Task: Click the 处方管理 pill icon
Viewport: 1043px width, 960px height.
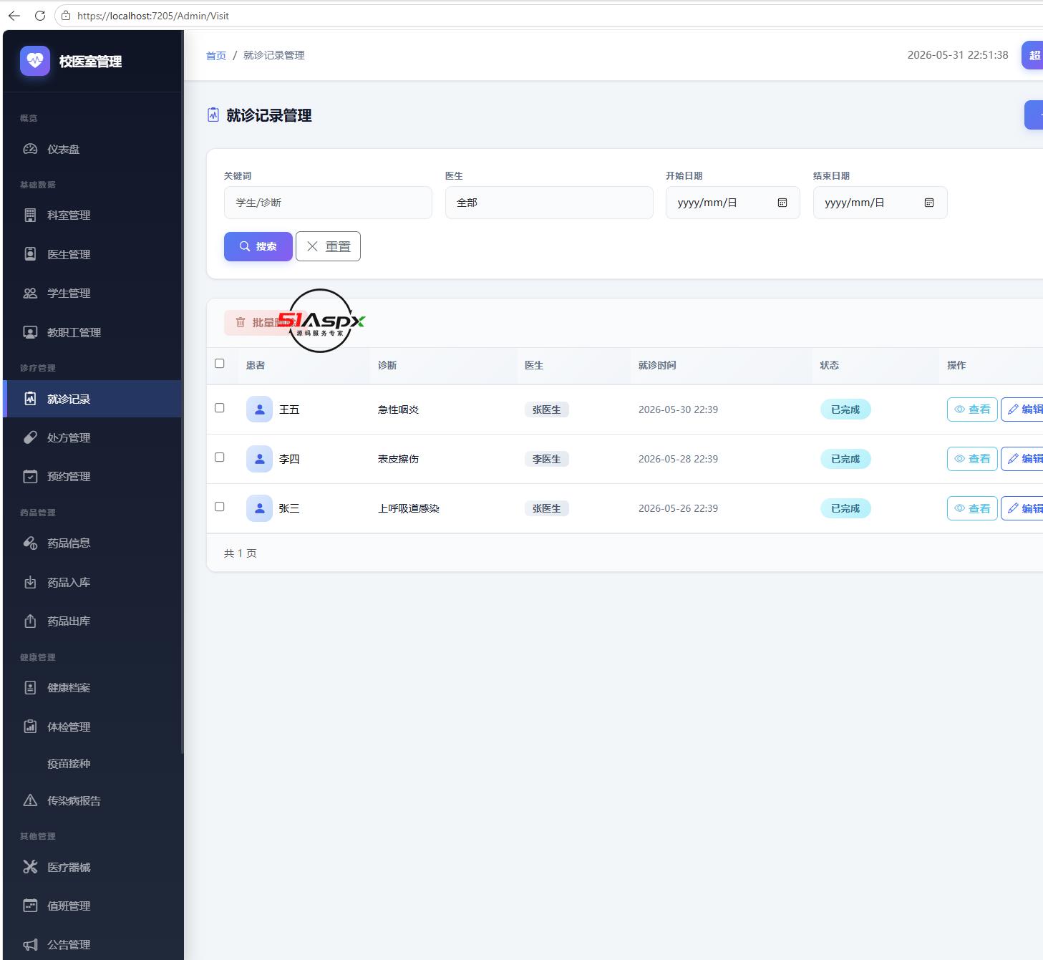Action: click(x=30, y=437)
